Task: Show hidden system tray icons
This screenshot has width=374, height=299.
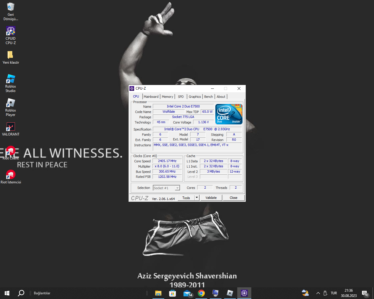Action: (x=318, y=293)
